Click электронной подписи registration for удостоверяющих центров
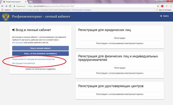 click(120, 94)
